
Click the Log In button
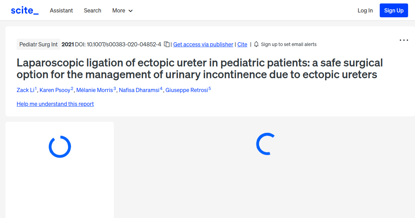365,10
